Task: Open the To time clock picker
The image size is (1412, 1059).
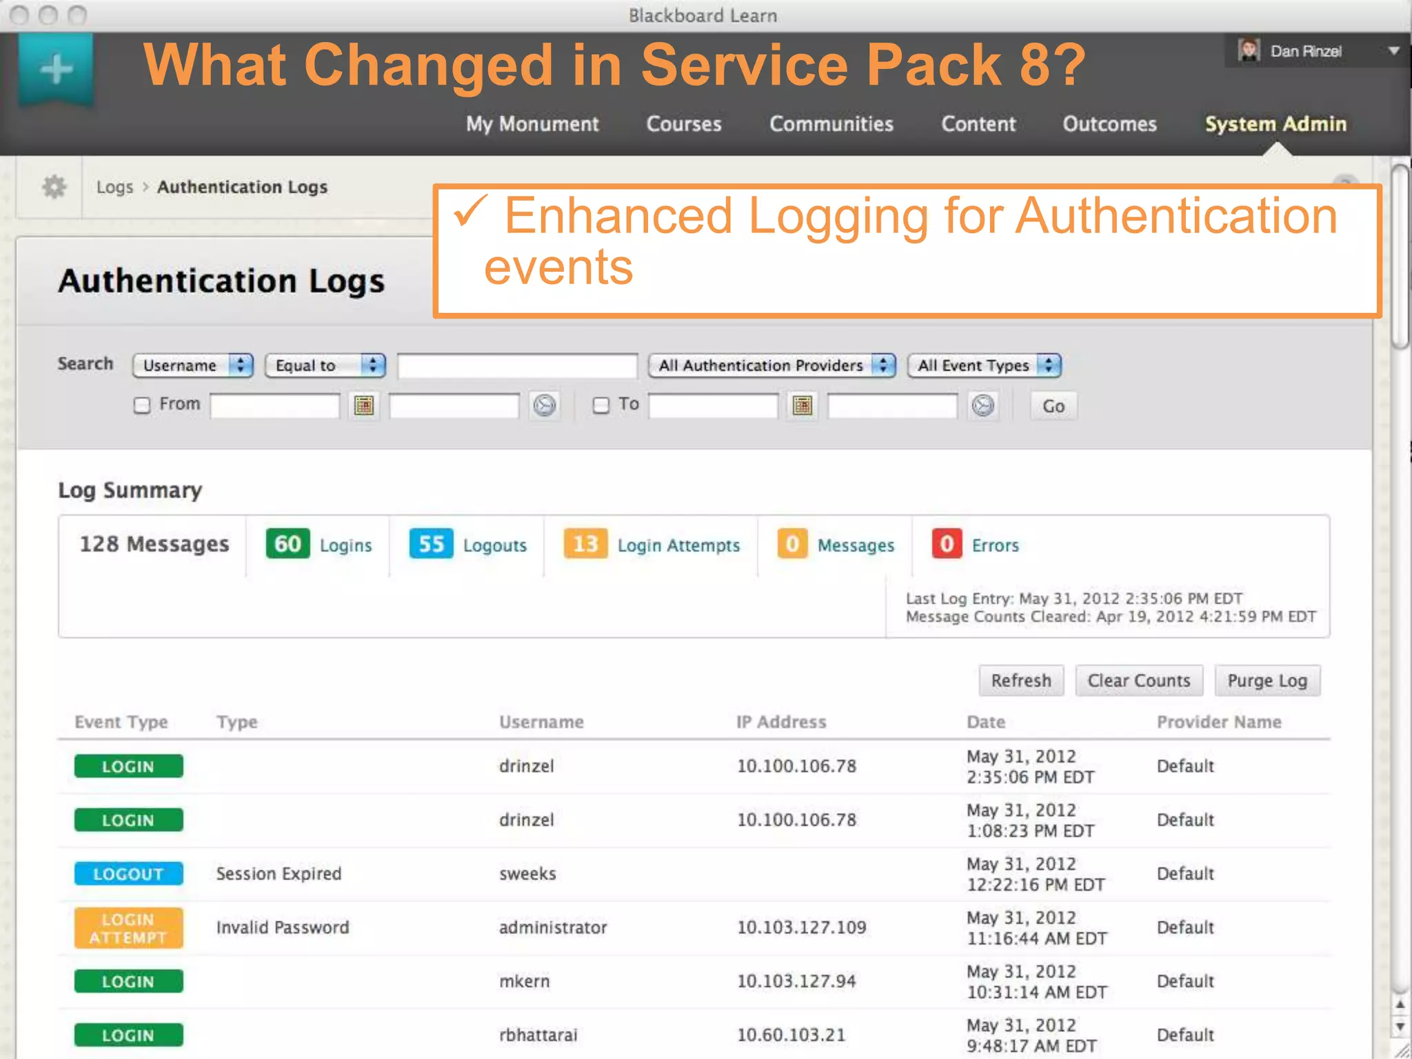Action: pyautogui.click(x=983, y=405)
